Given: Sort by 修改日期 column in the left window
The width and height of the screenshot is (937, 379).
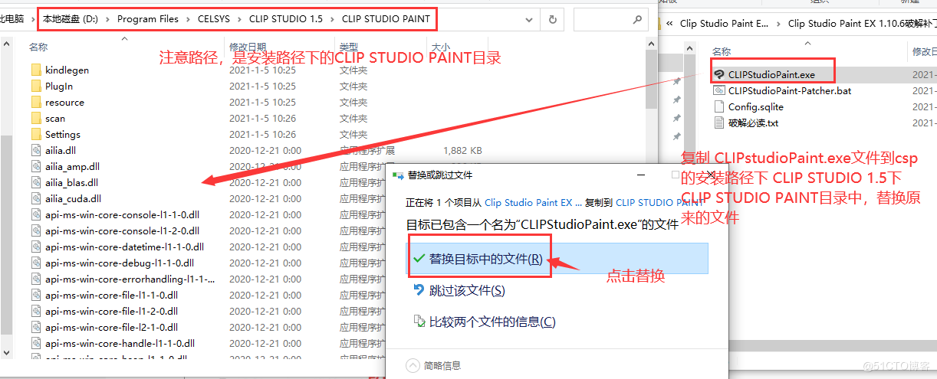Looking at the screenshot, I should [x=247, y=47].
